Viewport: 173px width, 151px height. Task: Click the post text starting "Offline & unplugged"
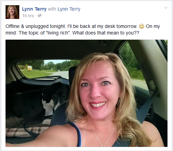(x=83, y=30)
